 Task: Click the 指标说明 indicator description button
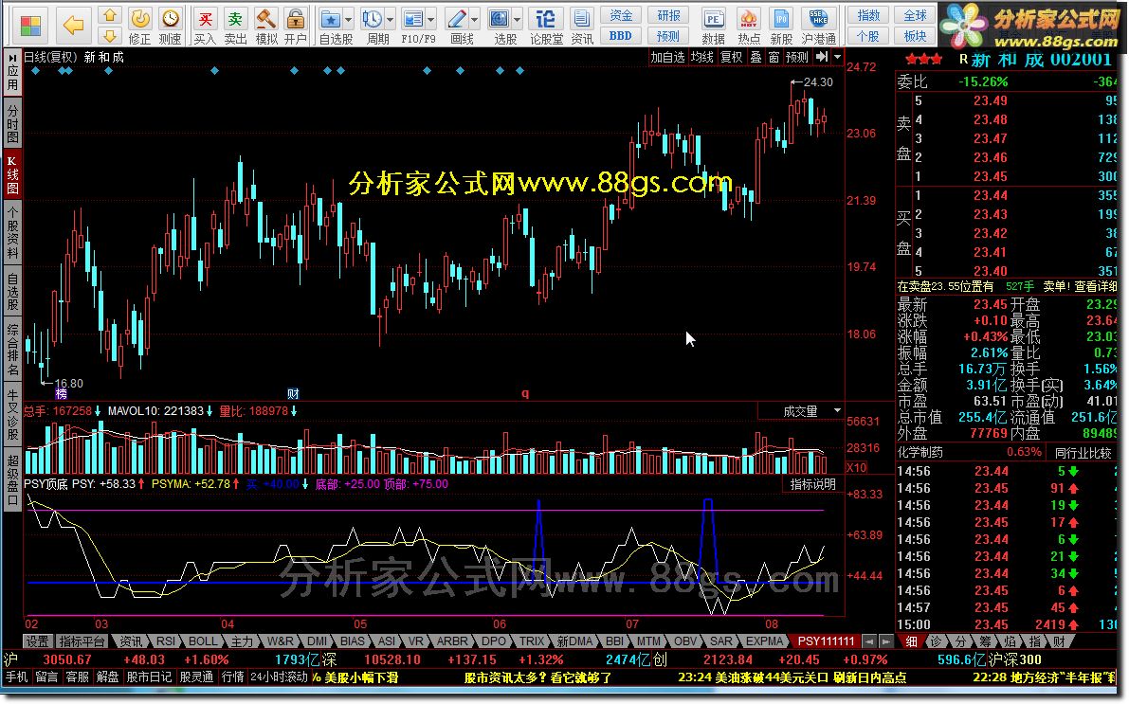[813, 484]
